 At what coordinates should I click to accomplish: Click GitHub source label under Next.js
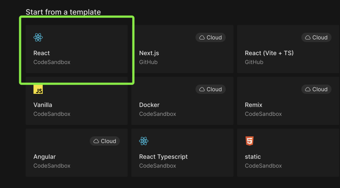(148, 62)
